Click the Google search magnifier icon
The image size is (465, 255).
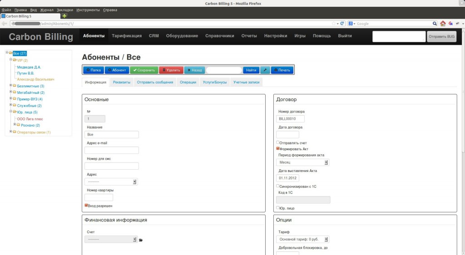pyautogui.click(x=435, y=24)
